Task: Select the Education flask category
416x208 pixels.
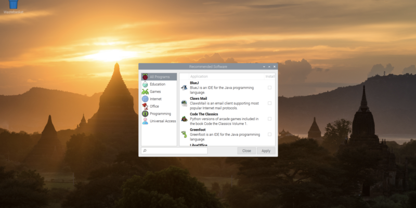Action: point(159,84)
